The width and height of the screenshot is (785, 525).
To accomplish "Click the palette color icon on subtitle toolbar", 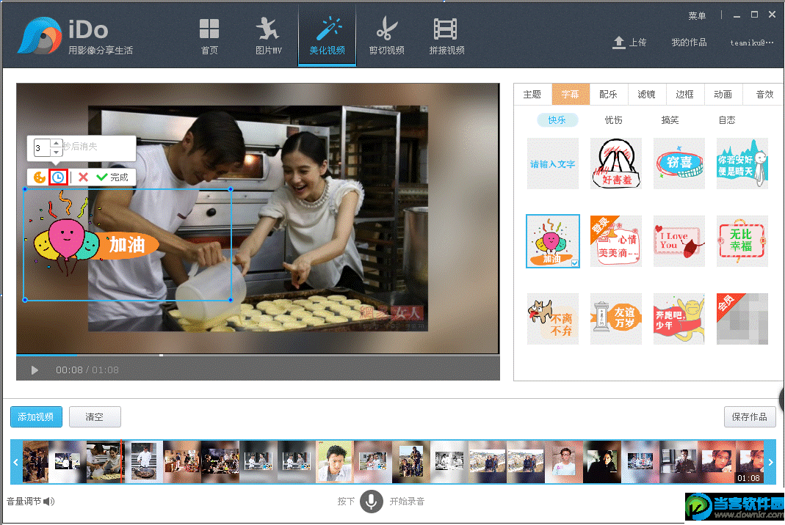I will pos(39,177).
